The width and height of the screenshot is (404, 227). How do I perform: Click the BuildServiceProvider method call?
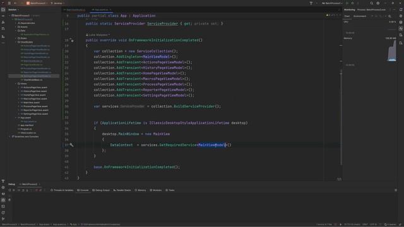point(194,107)
